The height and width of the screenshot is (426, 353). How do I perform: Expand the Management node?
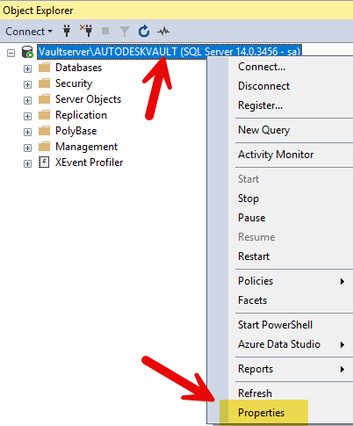[27, 148]
